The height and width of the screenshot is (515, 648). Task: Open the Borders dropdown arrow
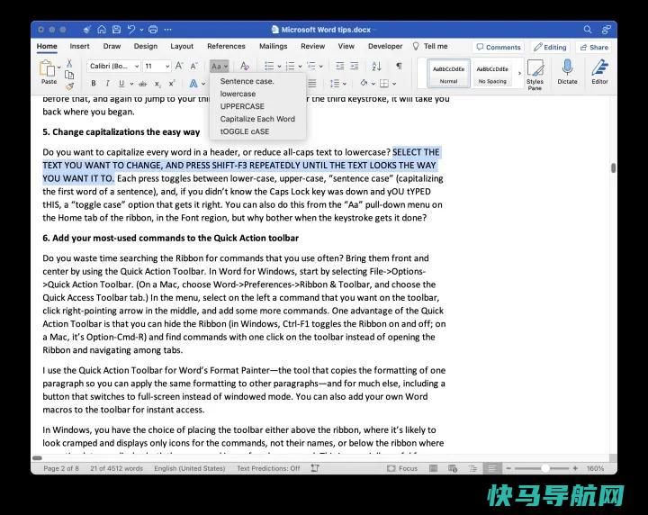click(394, 84)
